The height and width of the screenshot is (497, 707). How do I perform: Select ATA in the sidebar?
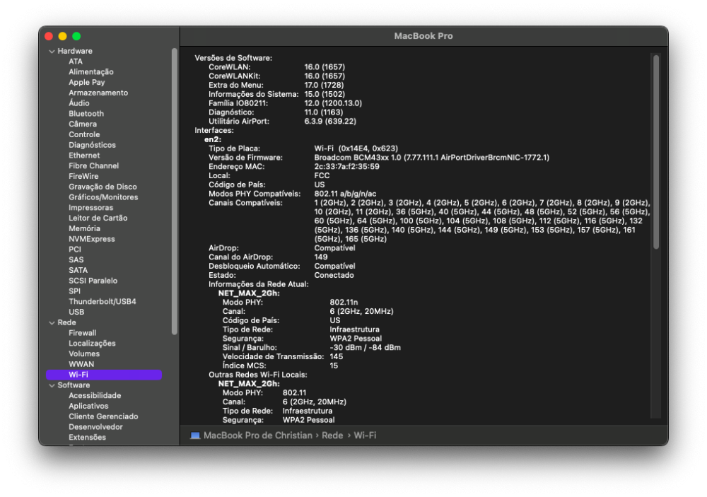(x=76, y=62)
